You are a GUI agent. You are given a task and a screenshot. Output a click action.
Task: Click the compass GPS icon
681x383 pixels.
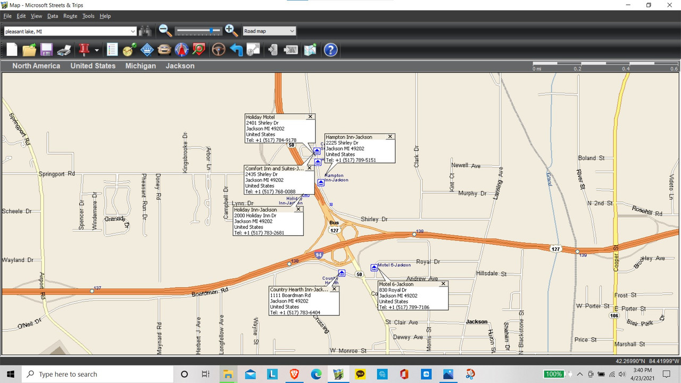click(182, 50)
